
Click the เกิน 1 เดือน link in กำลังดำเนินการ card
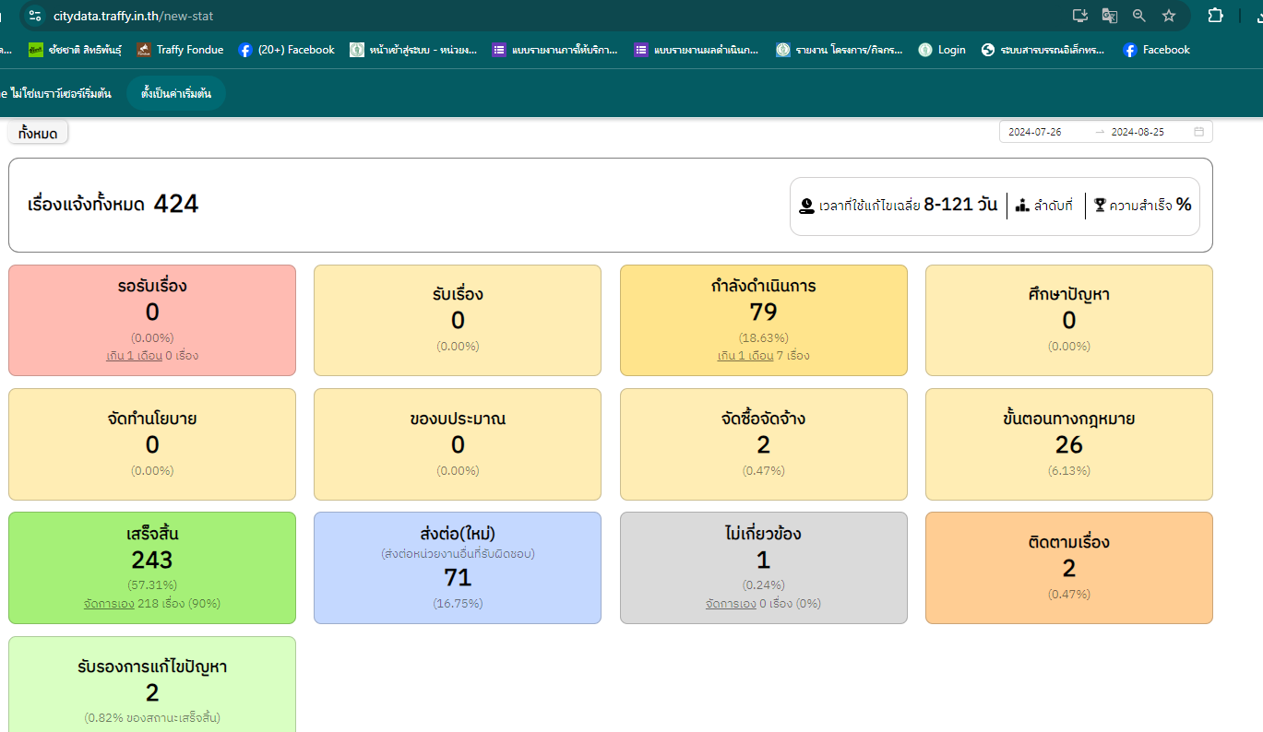point(745,355)
